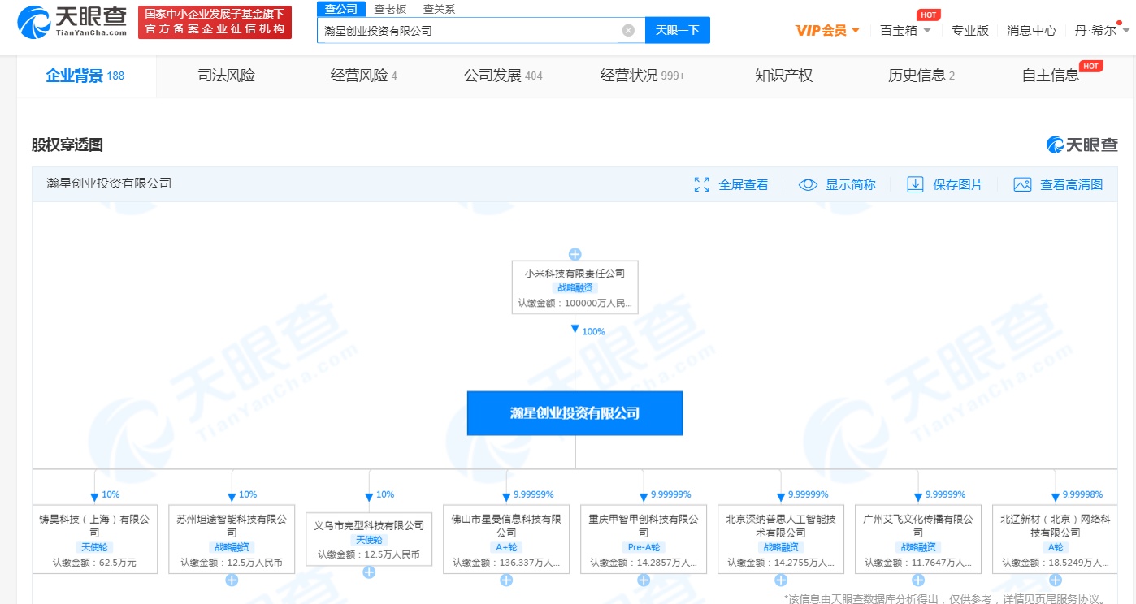
Task: Select 苏州坦途智能科技有限公司 node
Action: (232, 539)
